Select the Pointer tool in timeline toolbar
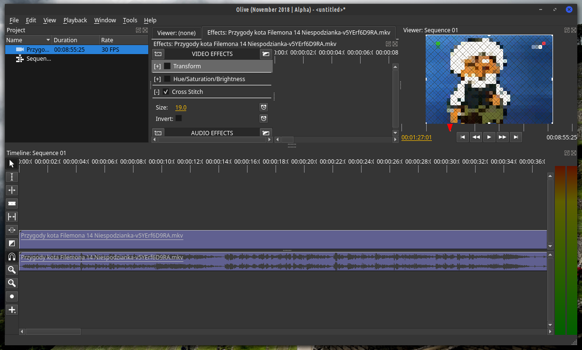 click(x=12, y=164)
